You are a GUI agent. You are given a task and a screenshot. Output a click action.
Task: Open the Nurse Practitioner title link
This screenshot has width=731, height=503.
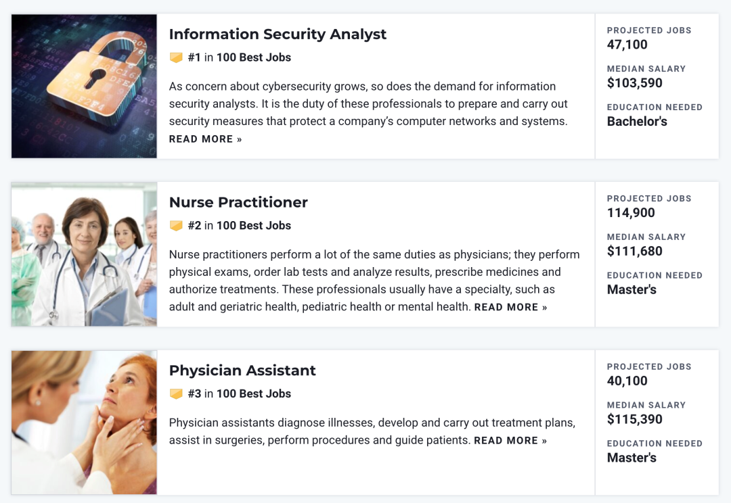(x=238, y=202)
